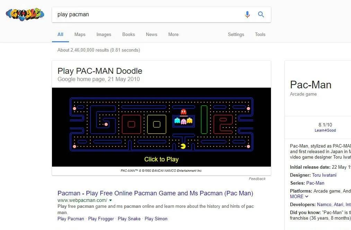Screen dimensions: 351x230
Task: Click the red ghost in the maze
Action: coord(184,112)
